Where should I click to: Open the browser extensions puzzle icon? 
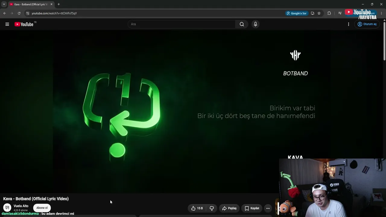tap(329, 13)
